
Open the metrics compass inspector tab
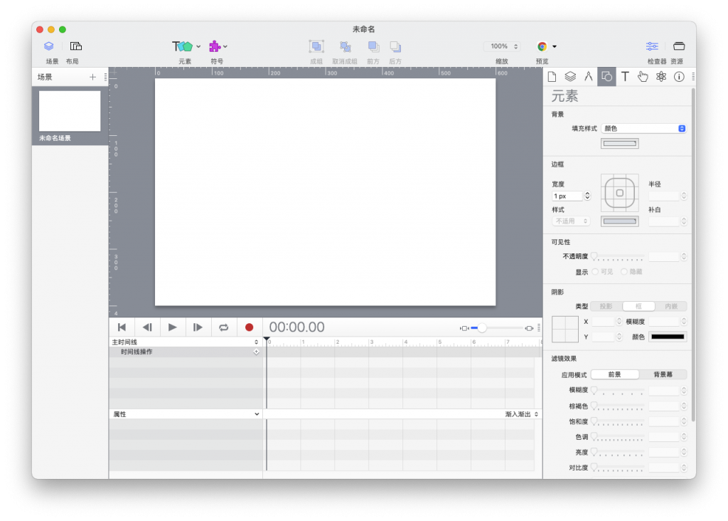tap(588, 77)
